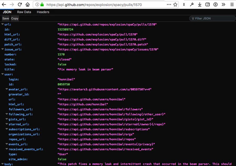Click the type value "User"

[63, 154]
